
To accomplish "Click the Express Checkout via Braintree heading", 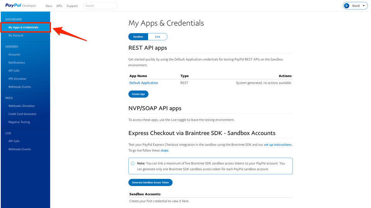I will (202, 133).
